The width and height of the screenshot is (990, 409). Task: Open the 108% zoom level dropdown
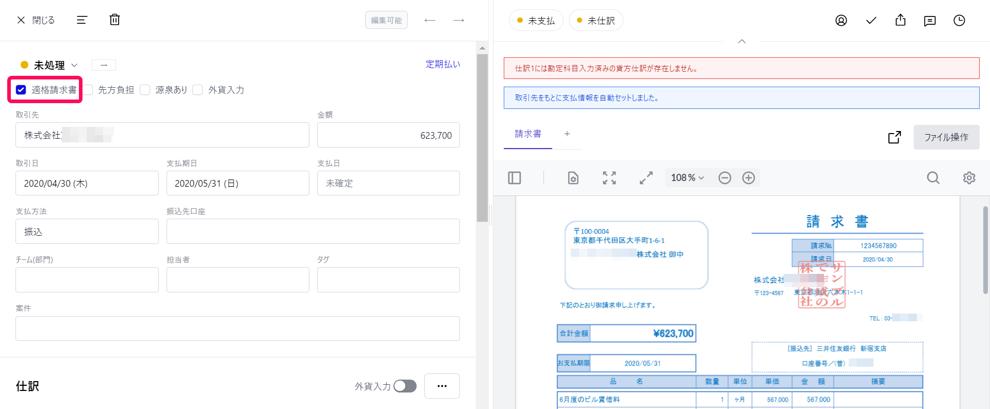(x=687, y=178)
